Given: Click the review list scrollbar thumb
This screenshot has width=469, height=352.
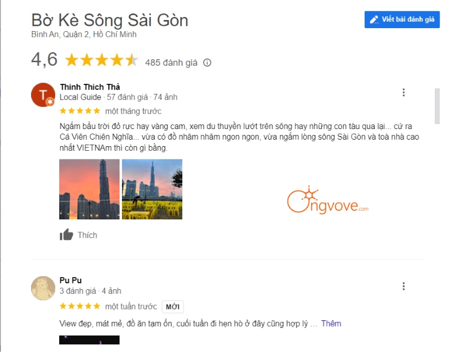Looking at the screenshot, I should tap(437, 106).
